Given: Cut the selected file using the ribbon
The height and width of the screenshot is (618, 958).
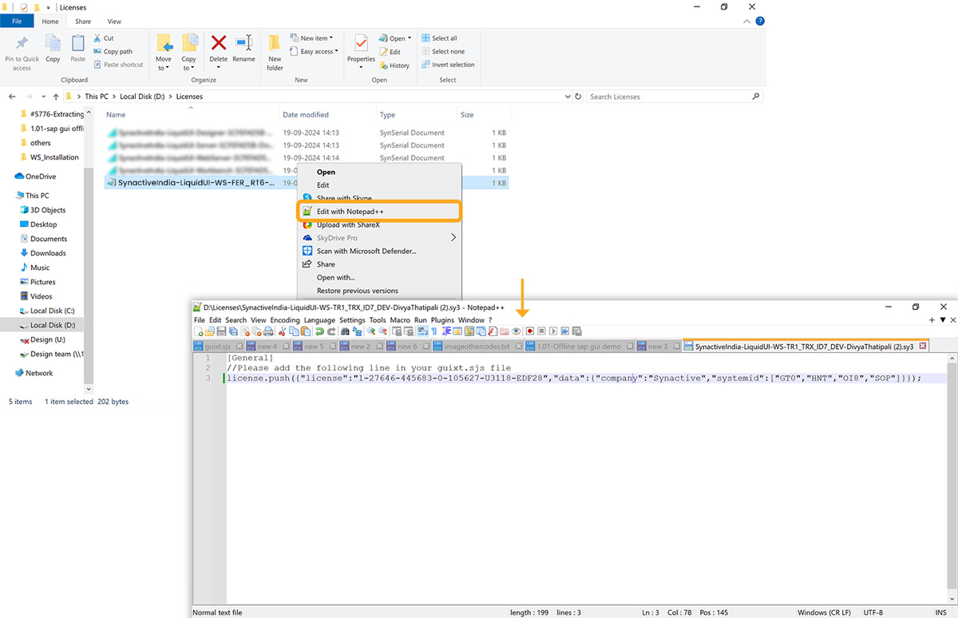Looking at the screenshot, I should [x=103, y=38].
